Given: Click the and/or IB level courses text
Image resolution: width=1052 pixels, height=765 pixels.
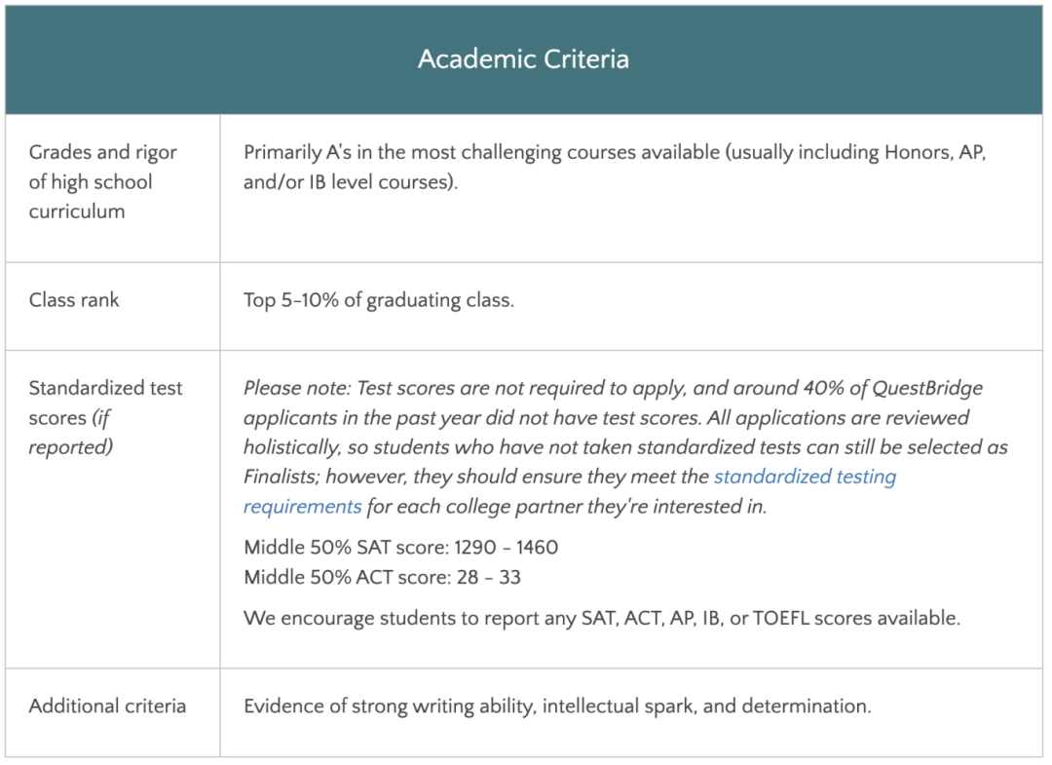Looking at the screenshot, I should tap(351, 182).
